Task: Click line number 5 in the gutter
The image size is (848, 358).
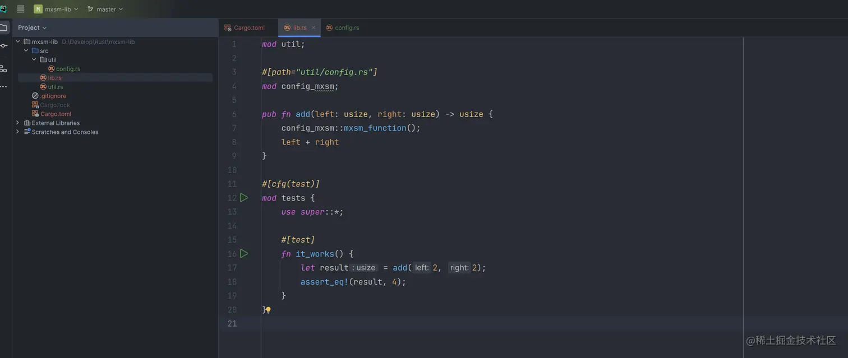Action: 234,100
